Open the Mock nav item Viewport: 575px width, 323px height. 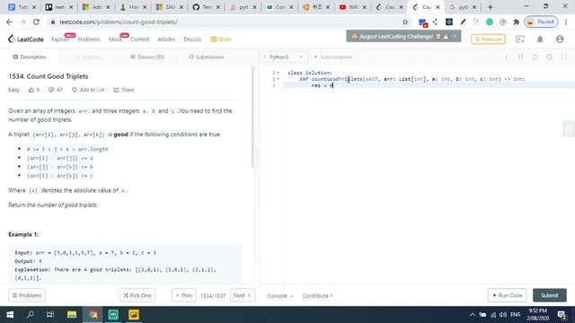click(x=115, y=39)
